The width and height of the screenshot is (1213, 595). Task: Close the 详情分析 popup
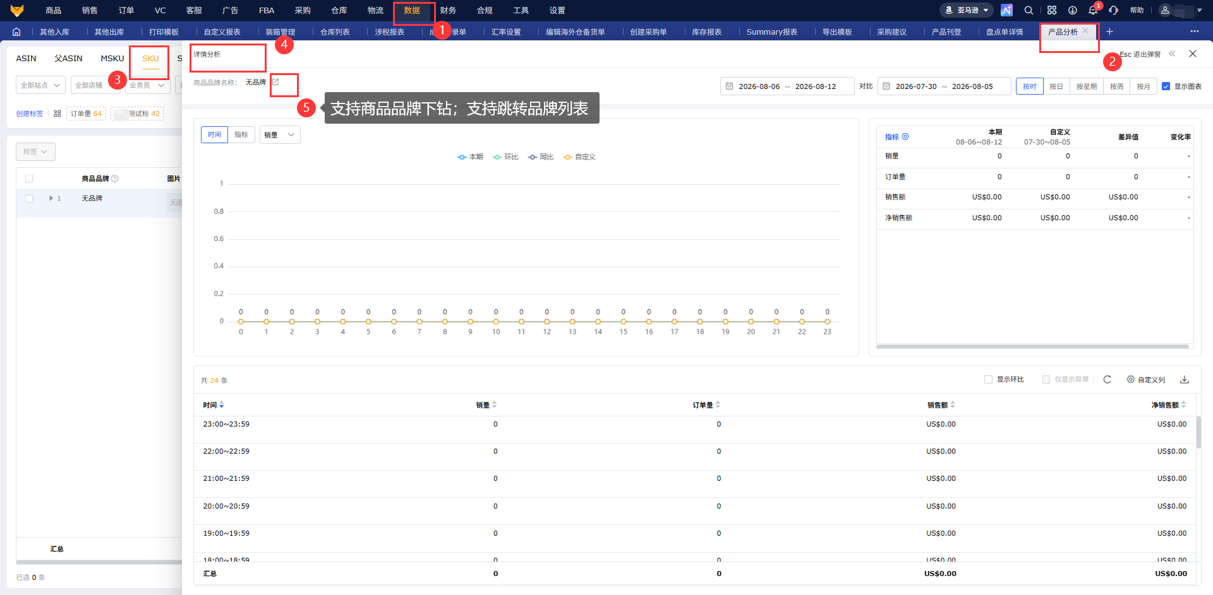(1193, 54)
